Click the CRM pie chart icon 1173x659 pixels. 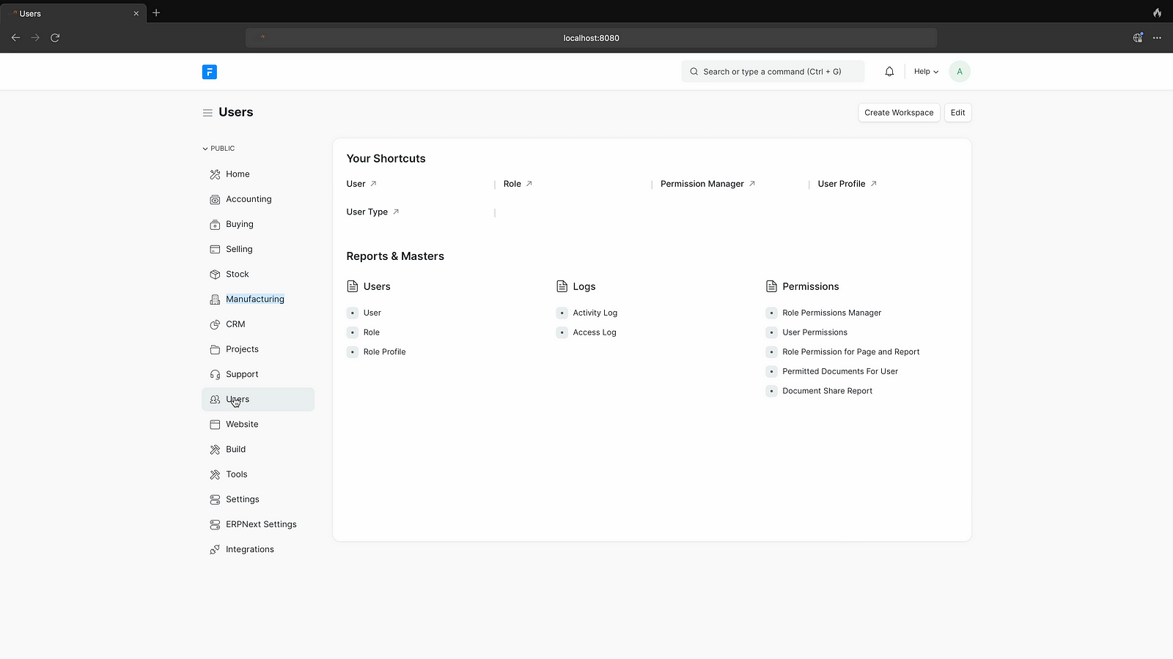[x=215, y=324]
